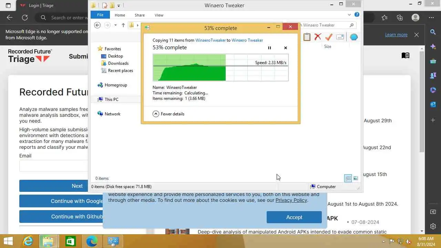
Task: Go forward in Explorer navigation
Action: (x=107, y=25)
